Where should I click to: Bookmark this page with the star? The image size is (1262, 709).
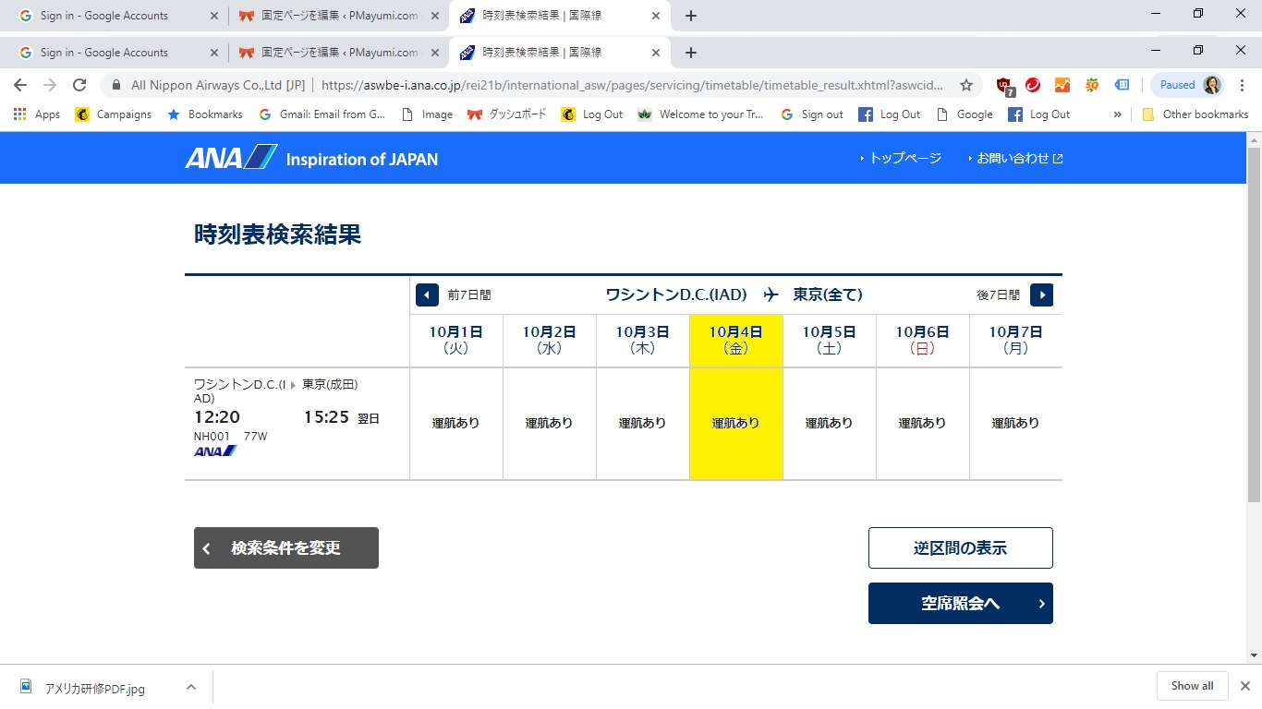(x=966, y=85)
